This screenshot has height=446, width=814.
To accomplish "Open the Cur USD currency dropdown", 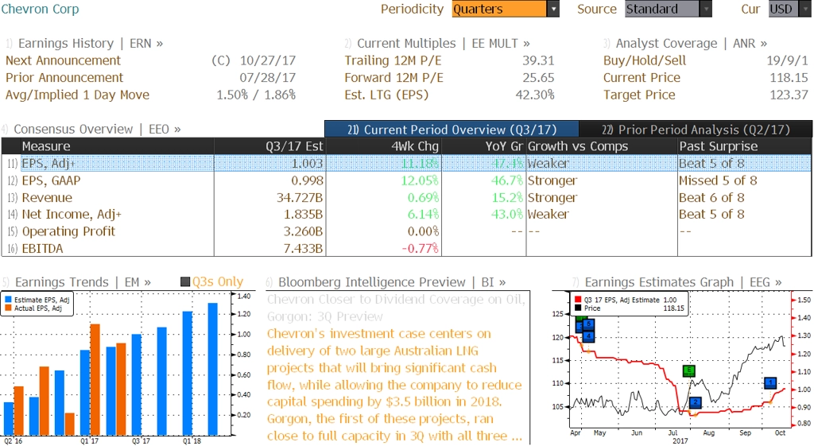I will pyautogui.click(x=789, y=9).
